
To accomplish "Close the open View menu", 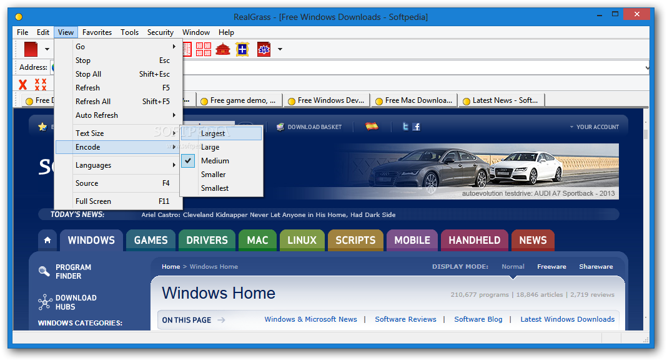I will tap(66, 32).
